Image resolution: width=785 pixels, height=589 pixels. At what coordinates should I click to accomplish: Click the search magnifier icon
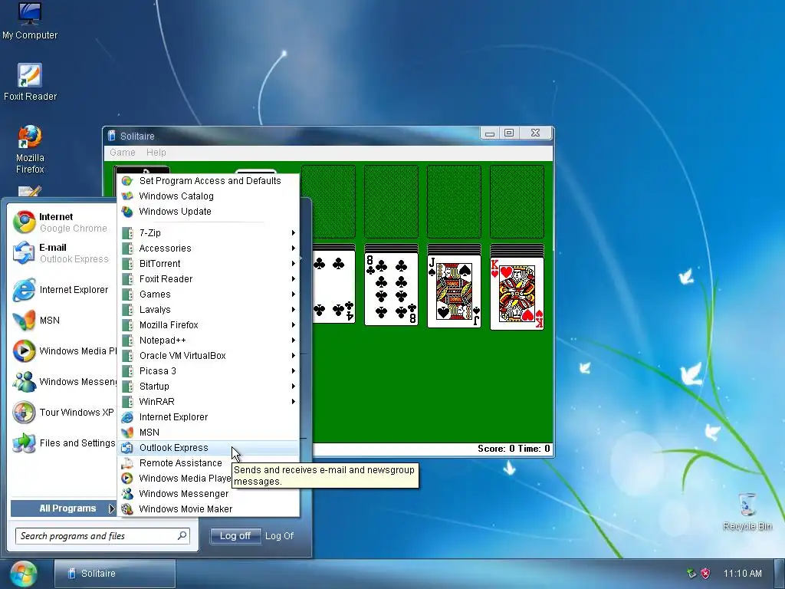click(182, 535)
